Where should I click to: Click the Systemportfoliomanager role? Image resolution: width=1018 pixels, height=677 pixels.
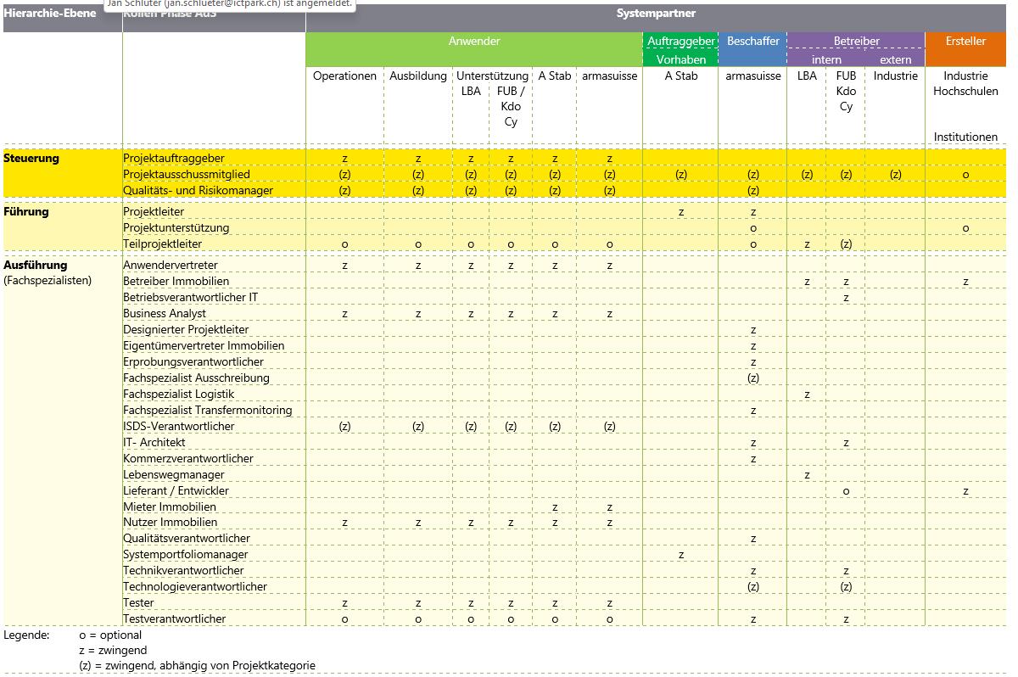click(x=186, y=555)
